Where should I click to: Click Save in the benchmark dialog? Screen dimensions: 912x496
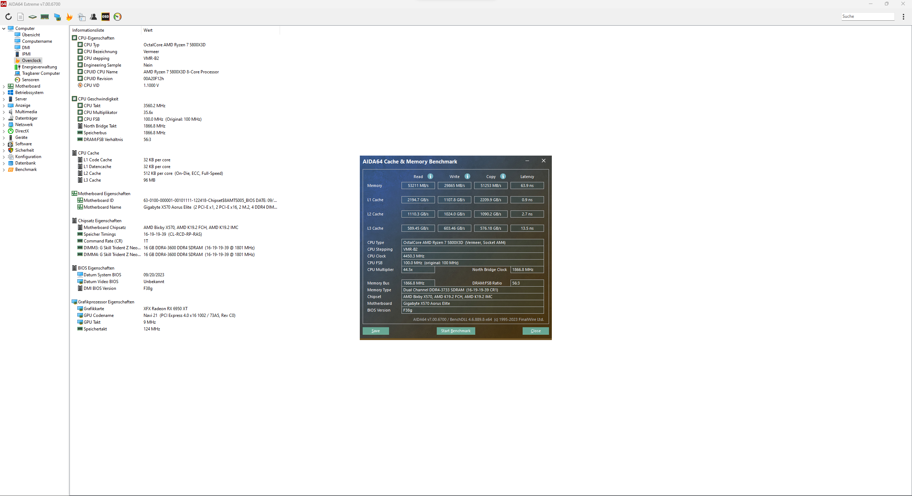tap(375, 331)
